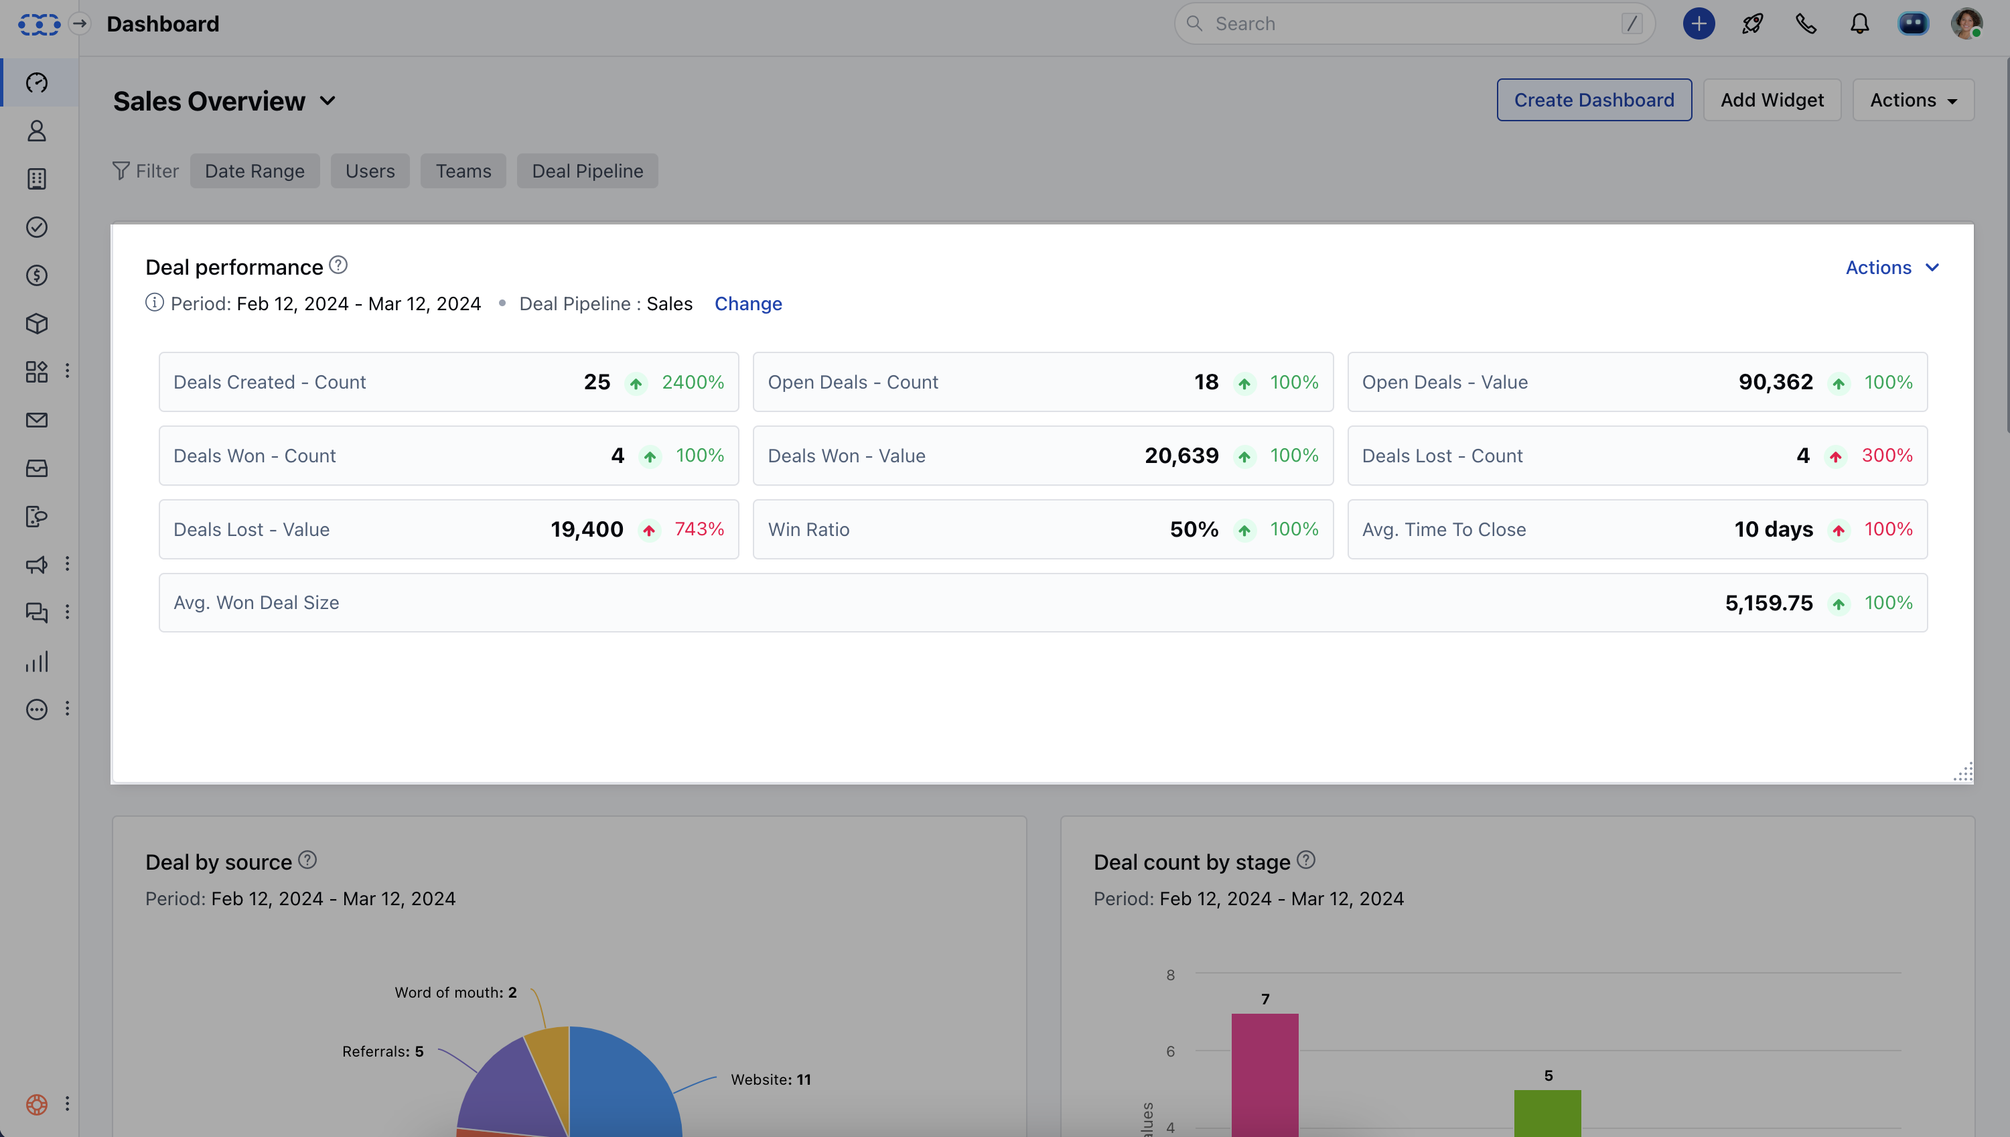Image resolution: width=2010 pixels, height=1137 pixels.
Task: Expand the Sales Overview dashboard dropdown
Action: click(328, 101)
